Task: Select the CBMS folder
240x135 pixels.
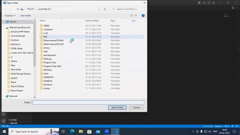Action: [46, 26]
